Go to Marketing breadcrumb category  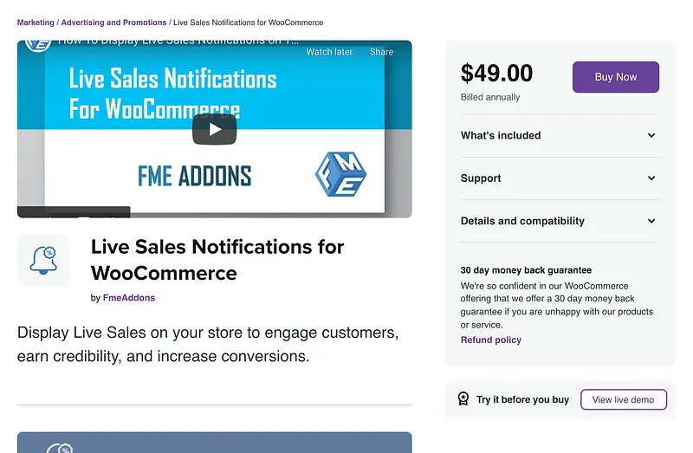36,22
